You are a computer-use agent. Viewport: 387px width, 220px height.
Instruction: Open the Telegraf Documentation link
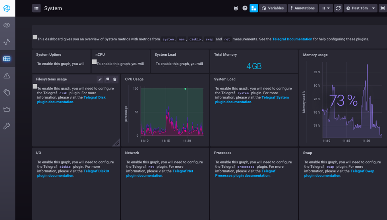pyautogui.click(x=292, y=39)
